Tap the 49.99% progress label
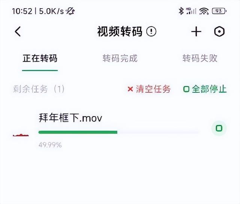Viewport: 240px width, 204px height. pyautogui.click(x=50, y=145)
